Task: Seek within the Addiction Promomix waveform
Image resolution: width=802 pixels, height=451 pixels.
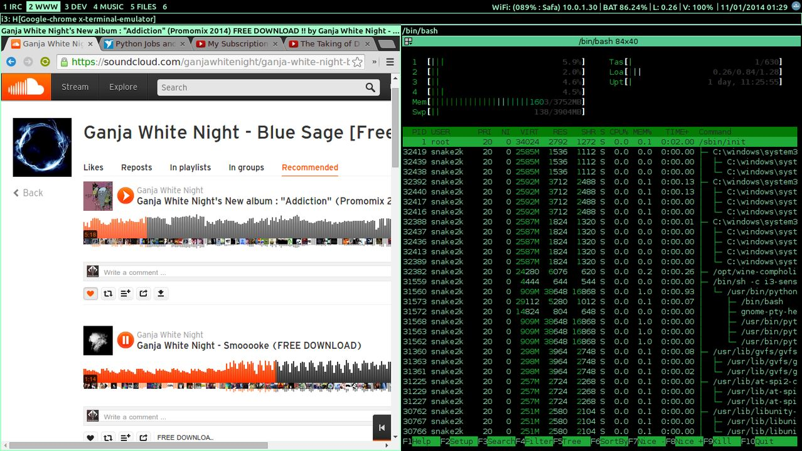Action: click(x=237, y=231)
